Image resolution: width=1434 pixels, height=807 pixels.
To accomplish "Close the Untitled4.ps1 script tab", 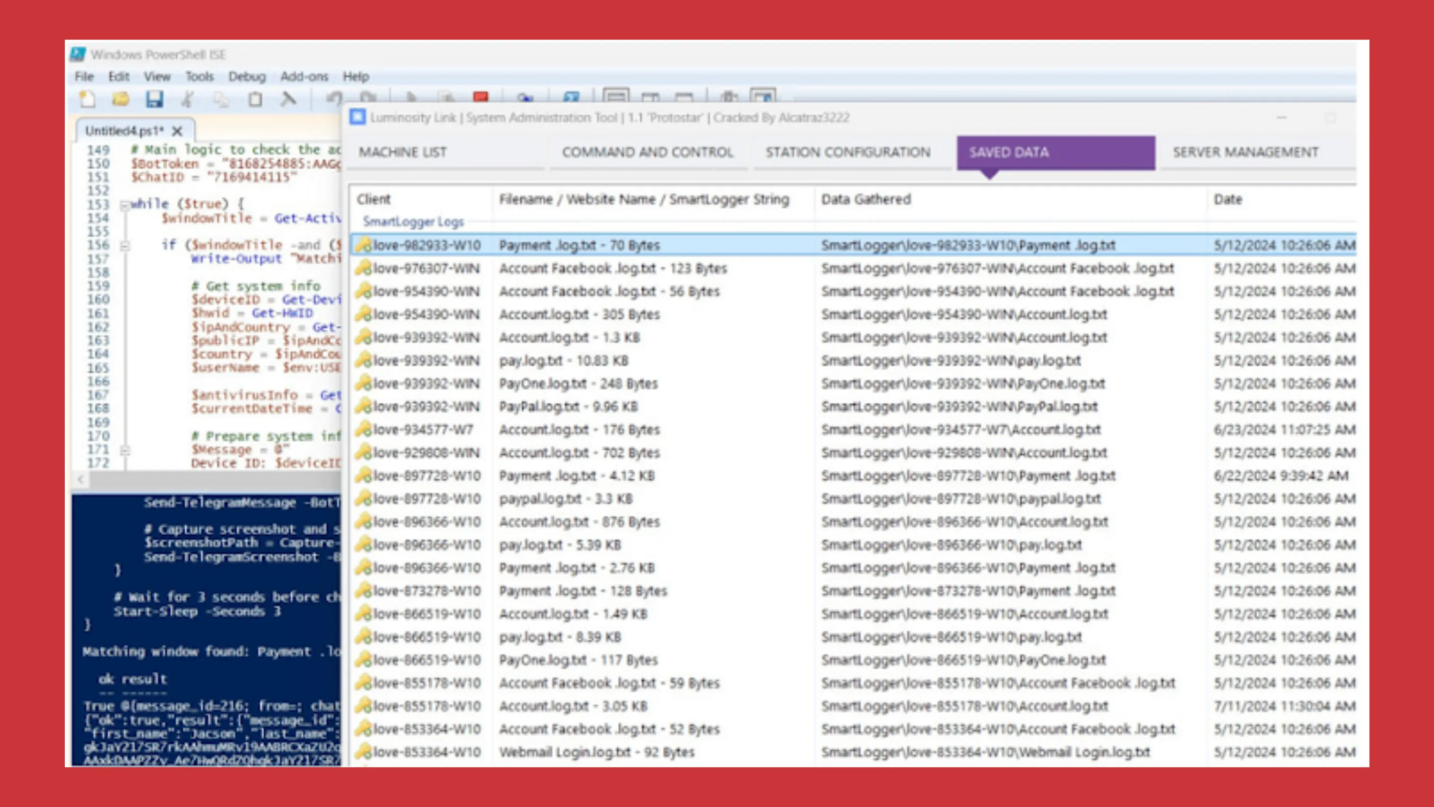I will point(178,132).
